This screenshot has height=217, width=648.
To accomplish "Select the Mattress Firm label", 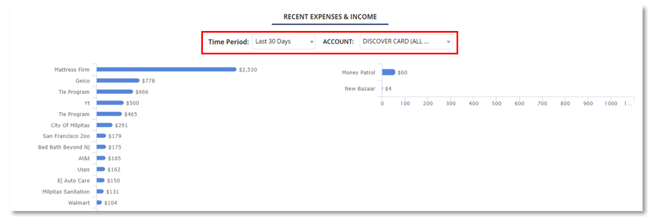I will 72,70.
